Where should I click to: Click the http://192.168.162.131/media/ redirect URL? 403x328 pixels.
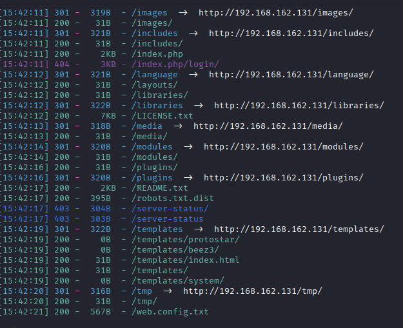point(268,126)
